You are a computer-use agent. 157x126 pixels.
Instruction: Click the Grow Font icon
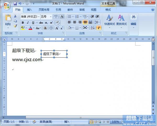tap(57, 28)
